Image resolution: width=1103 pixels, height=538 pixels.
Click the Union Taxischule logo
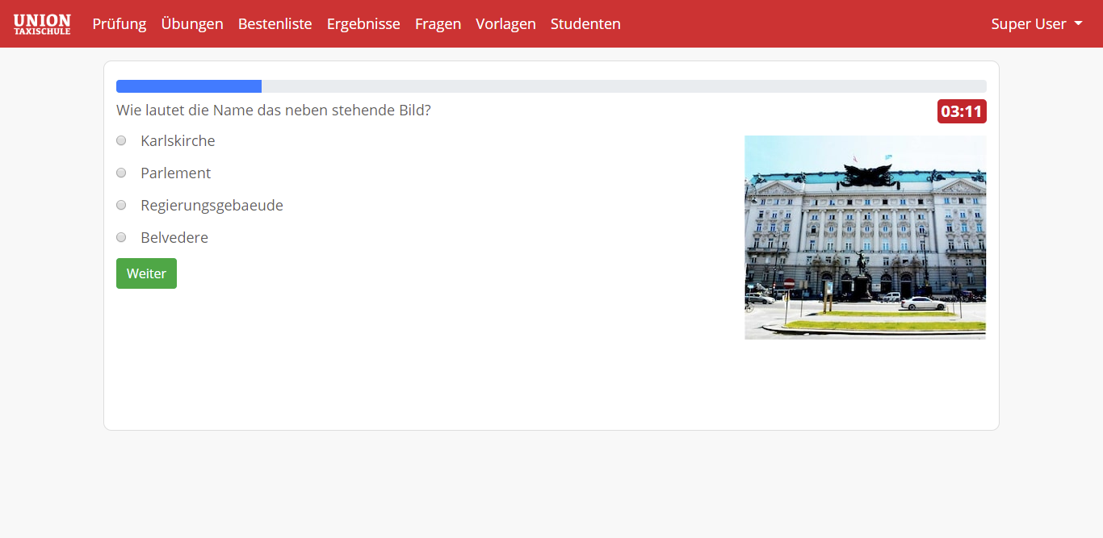tap(42, 24)
